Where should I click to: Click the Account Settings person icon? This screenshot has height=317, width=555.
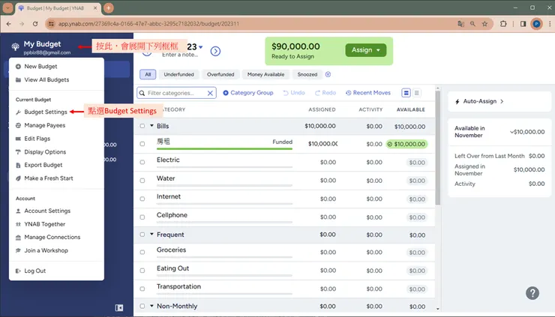18,211
